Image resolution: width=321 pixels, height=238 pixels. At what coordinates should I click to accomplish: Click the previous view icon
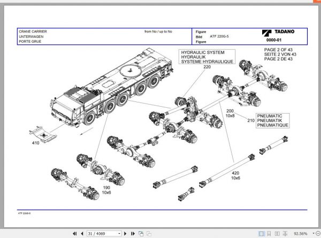(x=141, y=234)
